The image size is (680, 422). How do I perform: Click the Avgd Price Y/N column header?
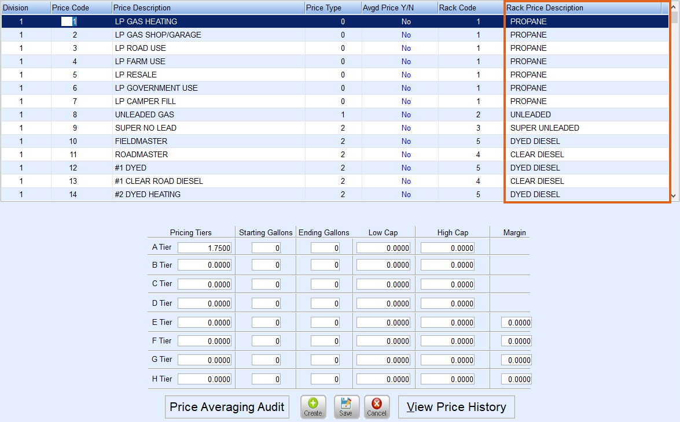point(399,8)
